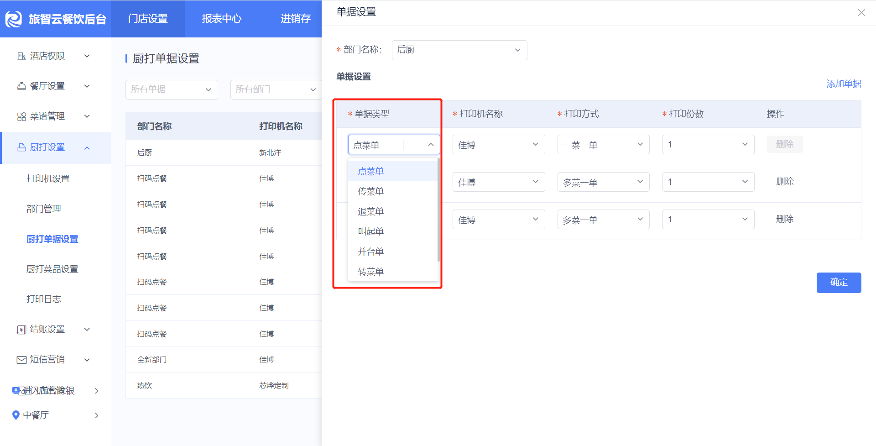The height and width of the screenshot is (446, 876).
Task: Select 退菜单 from the dropdown list
Action: click(393, 211)
